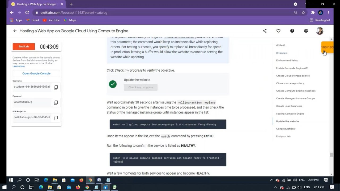Viewport: 340px width, 191px height.
Task: Open the YouTube bookmark
Action: [51, 20]
